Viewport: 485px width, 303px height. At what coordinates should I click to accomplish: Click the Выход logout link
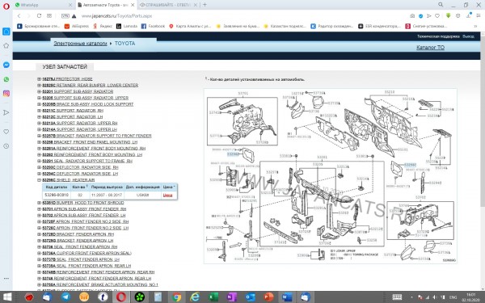[468, 36]
